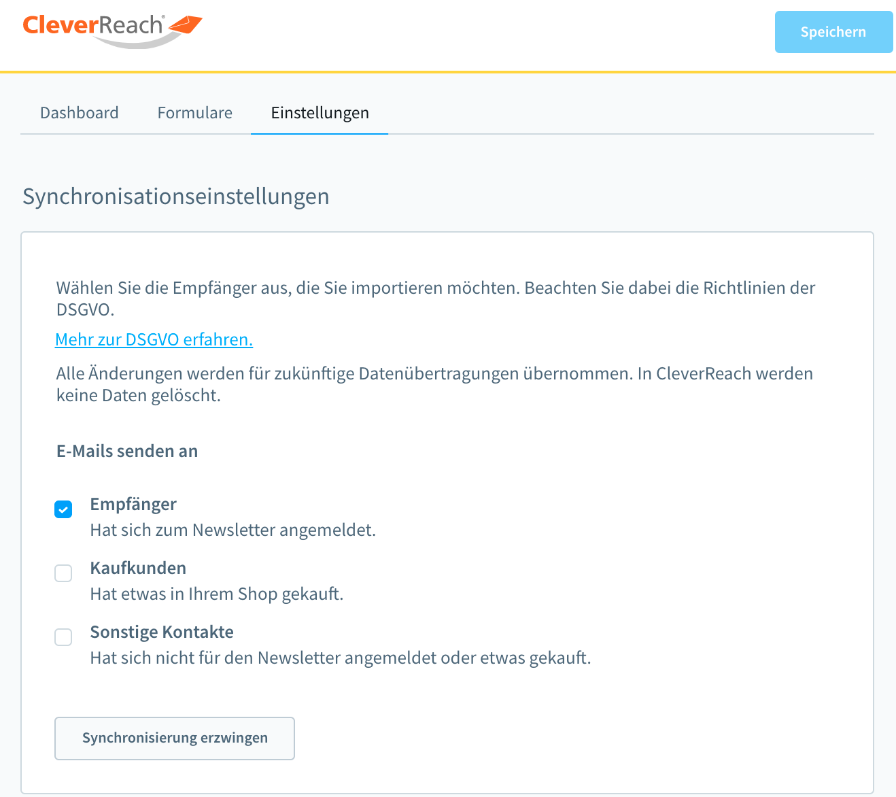
Task: Switch to the Dashboard tab
Action: pos(79,113)
